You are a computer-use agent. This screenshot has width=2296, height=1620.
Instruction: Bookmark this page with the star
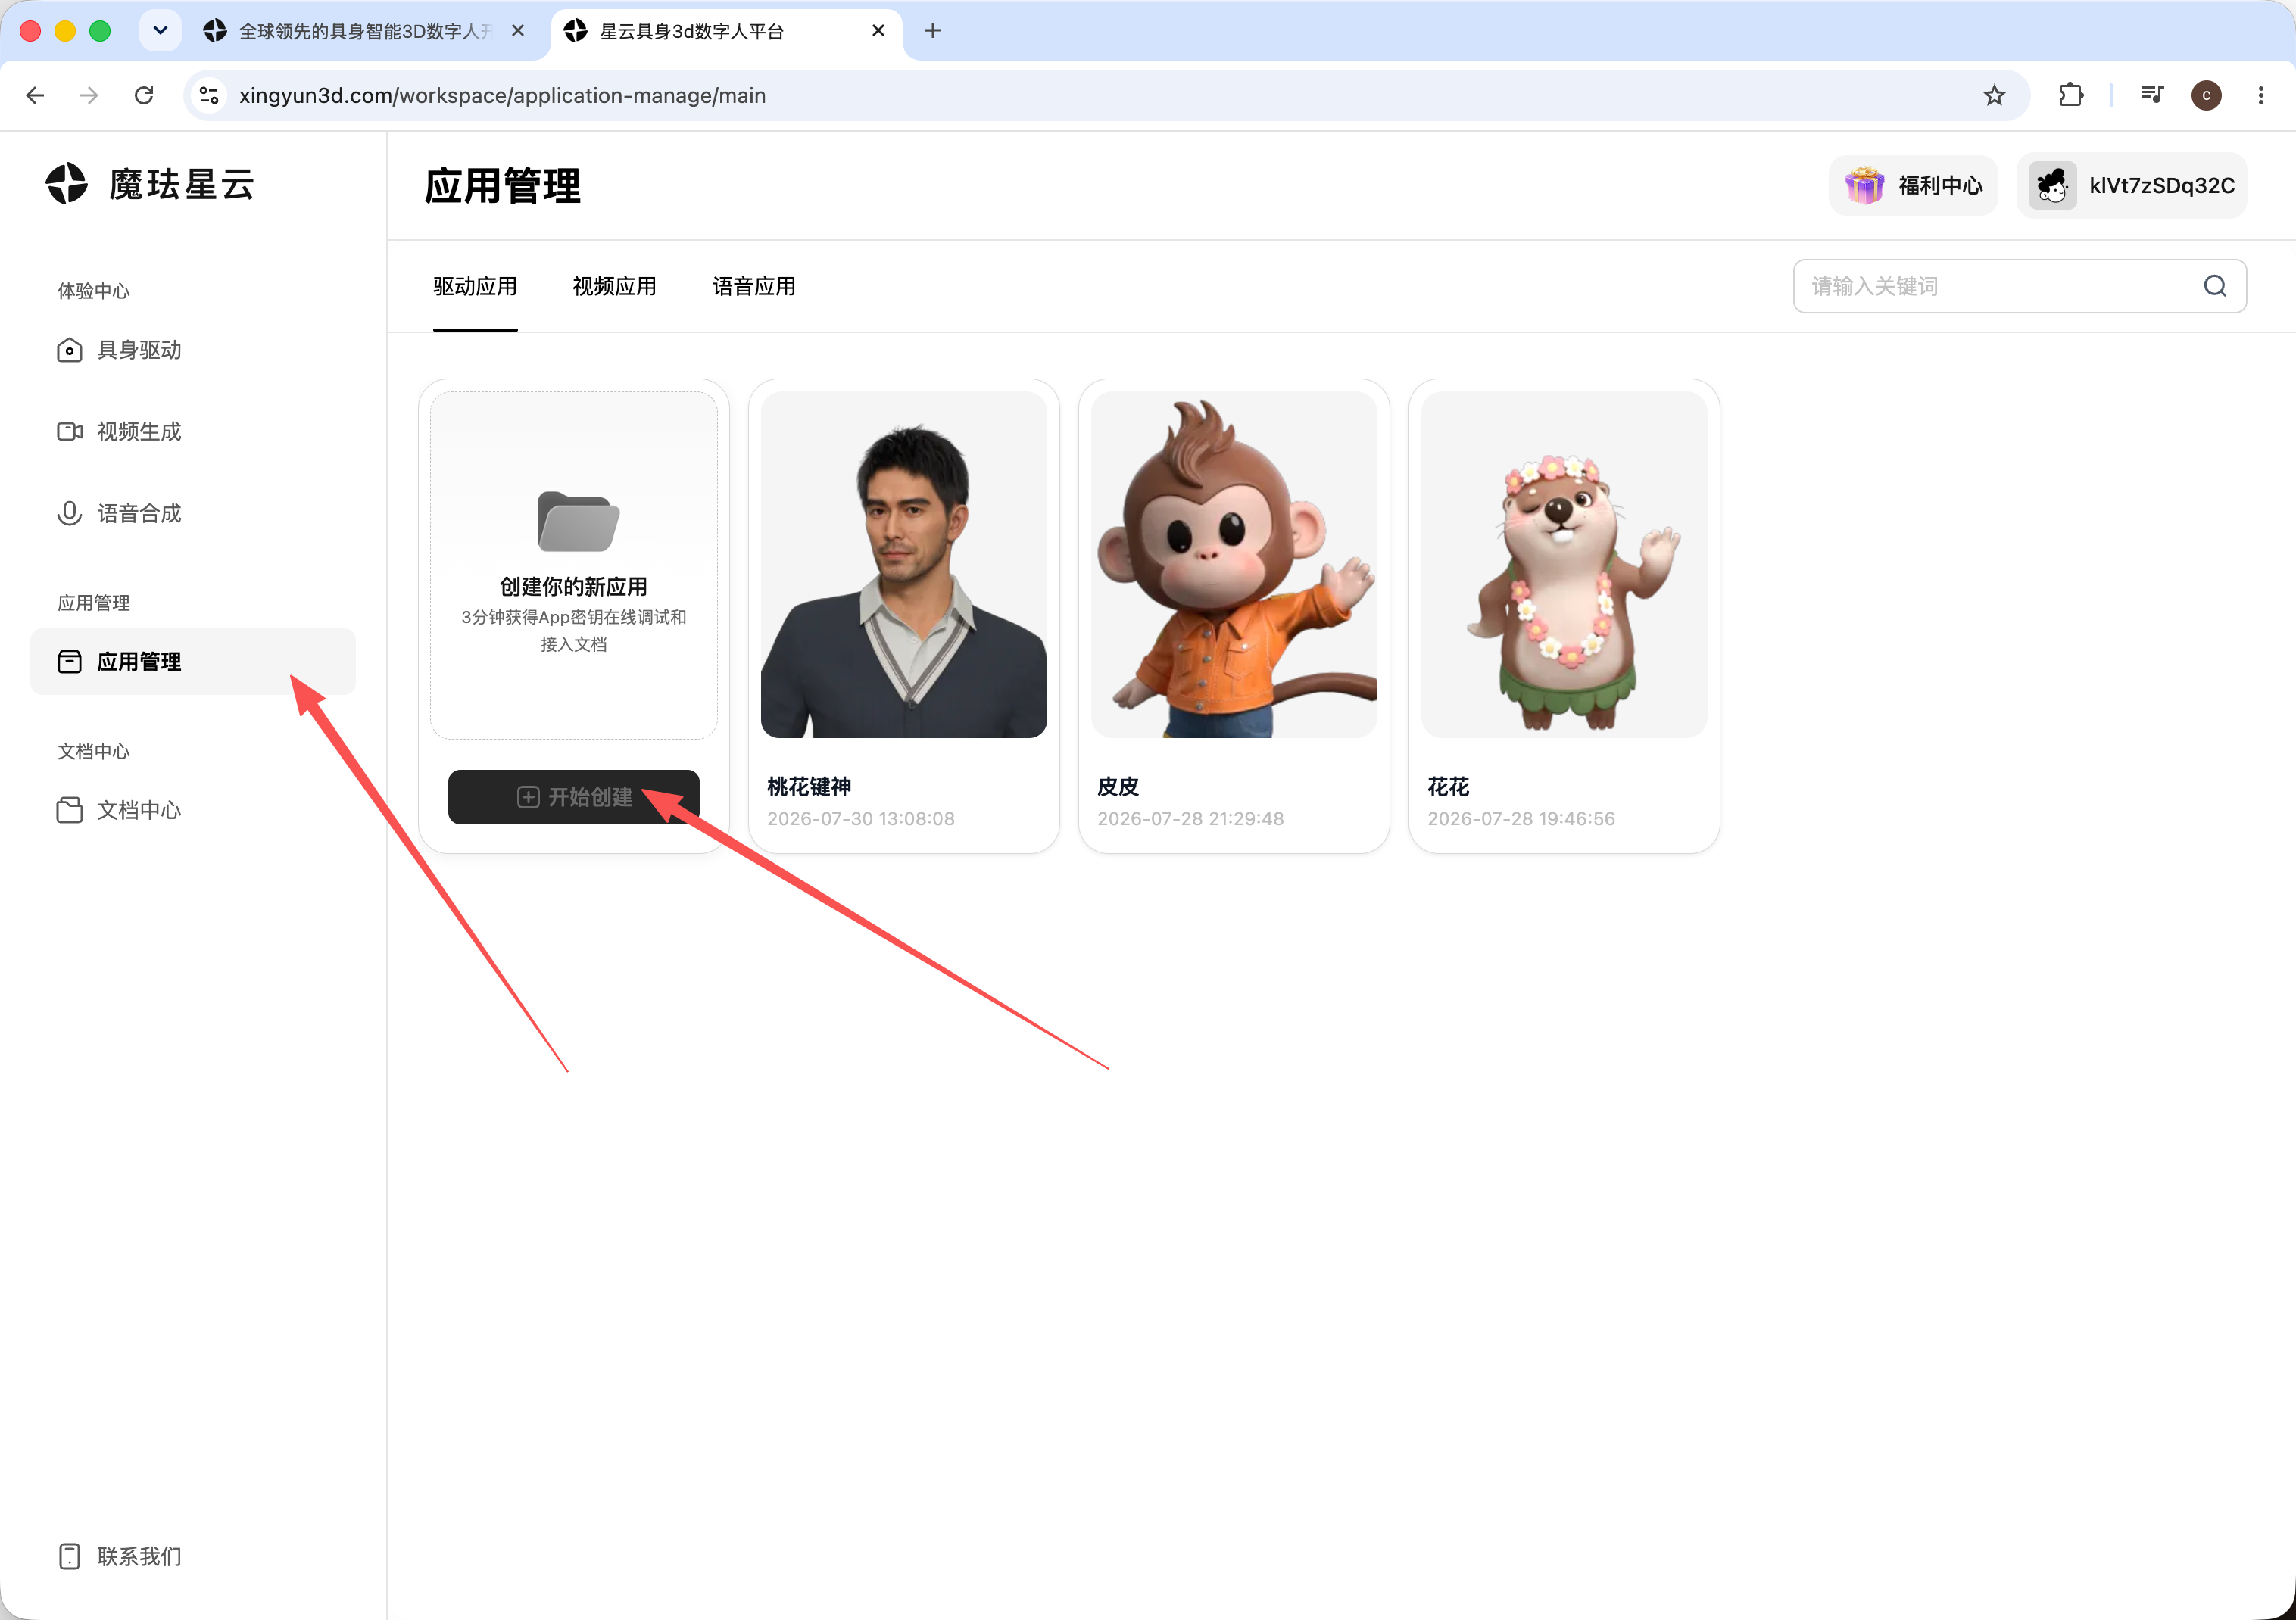pos(1994,95)
